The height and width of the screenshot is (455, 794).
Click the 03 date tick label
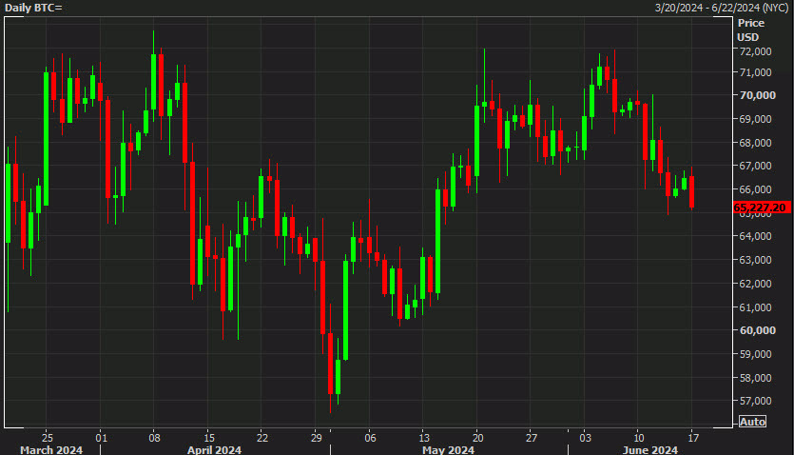585,438
